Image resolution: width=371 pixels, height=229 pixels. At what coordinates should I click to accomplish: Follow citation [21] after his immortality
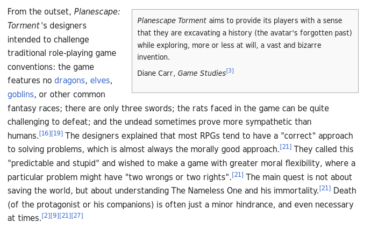click(325, 188)
